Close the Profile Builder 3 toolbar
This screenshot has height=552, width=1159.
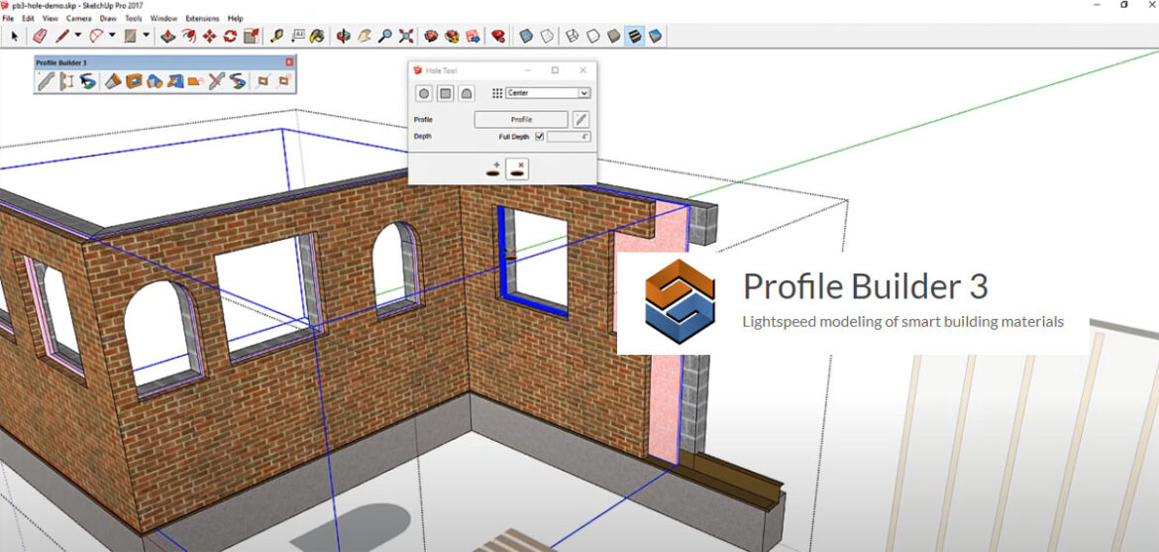click(x=289, y=62)
